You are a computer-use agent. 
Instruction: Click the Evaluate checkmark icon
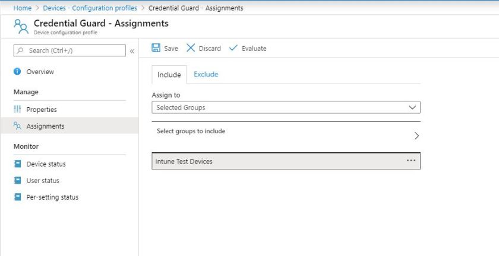coord(233,48)
